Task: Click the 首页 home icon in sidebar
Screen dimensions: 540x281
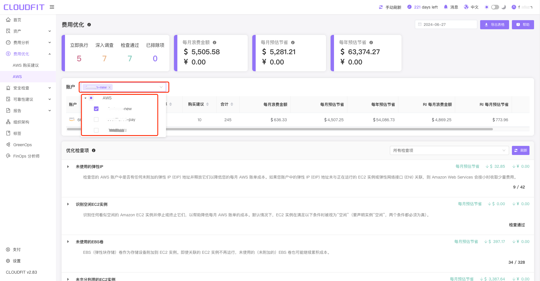Action: [x=8, y=20]
